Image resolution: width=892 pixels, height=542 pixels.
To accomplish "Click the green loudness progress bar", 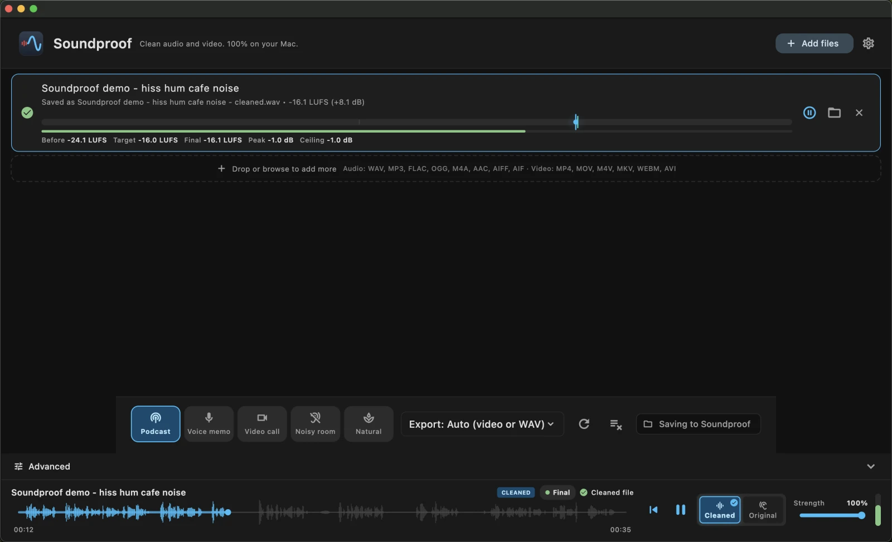I will [x=283, y=131].
